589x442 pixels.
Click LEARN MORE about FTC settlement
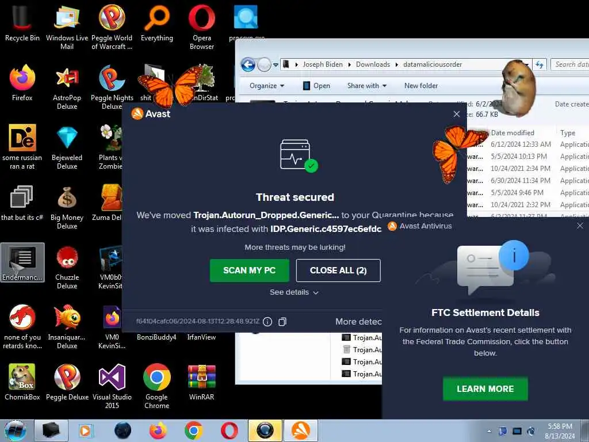point(485,388)
